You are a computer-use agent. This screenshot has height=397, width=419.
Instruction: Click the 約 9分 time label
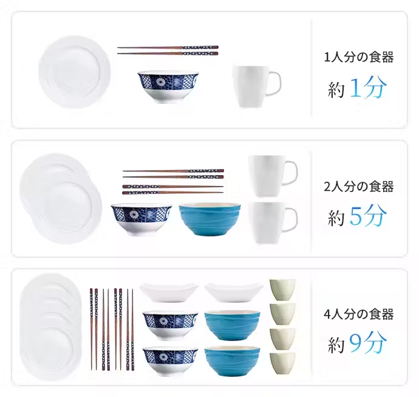[358, 343]
